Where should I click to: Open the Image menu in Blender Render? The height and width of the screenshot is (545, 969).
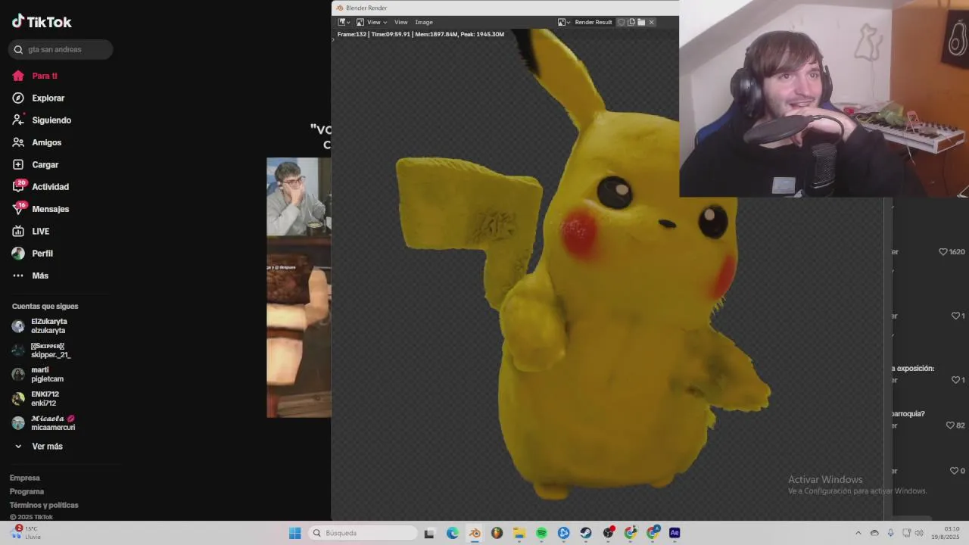[424, 22]
